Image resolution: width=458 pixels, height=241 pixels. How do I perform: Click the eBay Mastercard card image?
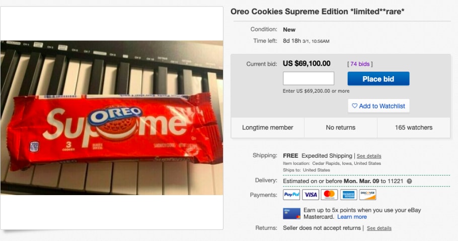[291, 213]
